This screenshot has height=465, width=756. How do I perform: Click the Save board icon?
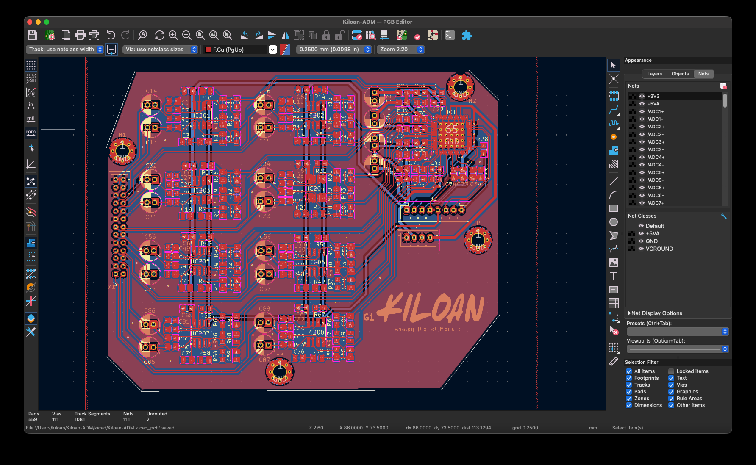coord(32,36)
